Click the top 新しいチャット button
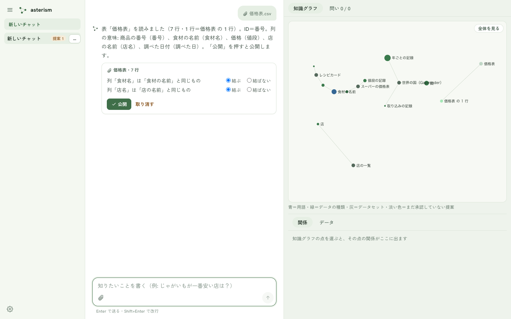The image size is (511, 319). (42, 24)
